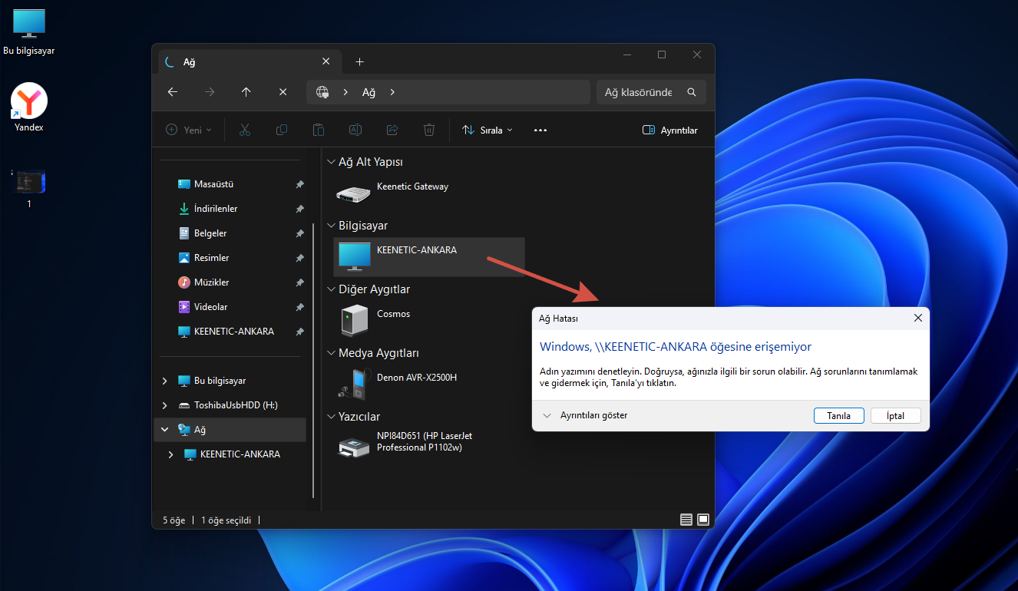Viewport: 1018px width, 591px height.
Task: Collapse the Ağ tree node
Action: (x=165, y=430)
